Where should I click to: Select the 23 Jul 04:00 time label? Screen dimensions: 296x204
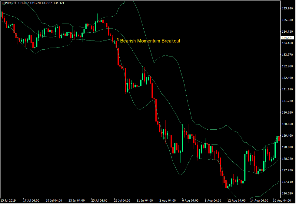click(x=76, y=200)
